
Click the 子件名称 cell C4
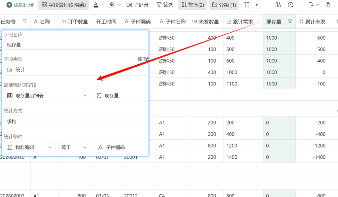click(172, 194)
